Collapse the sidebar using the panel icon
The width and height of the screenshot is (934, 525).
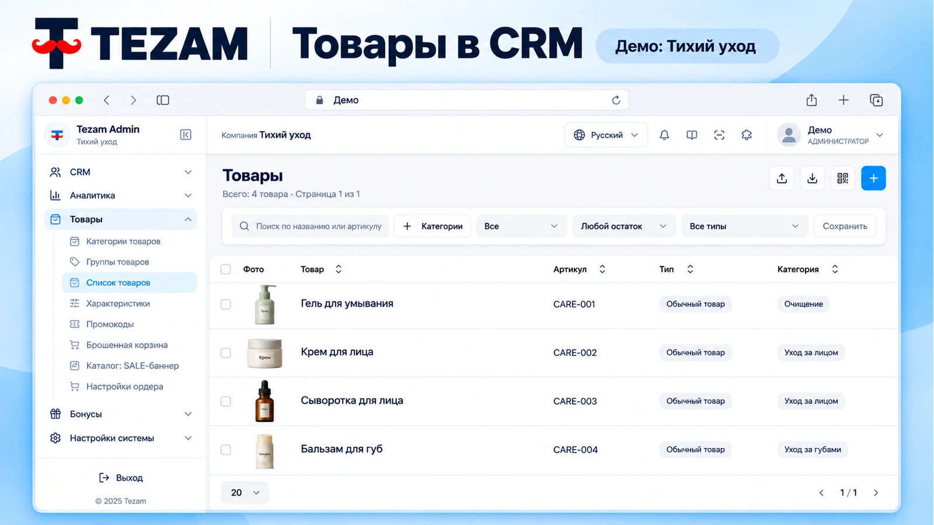(x=186, y=135)
